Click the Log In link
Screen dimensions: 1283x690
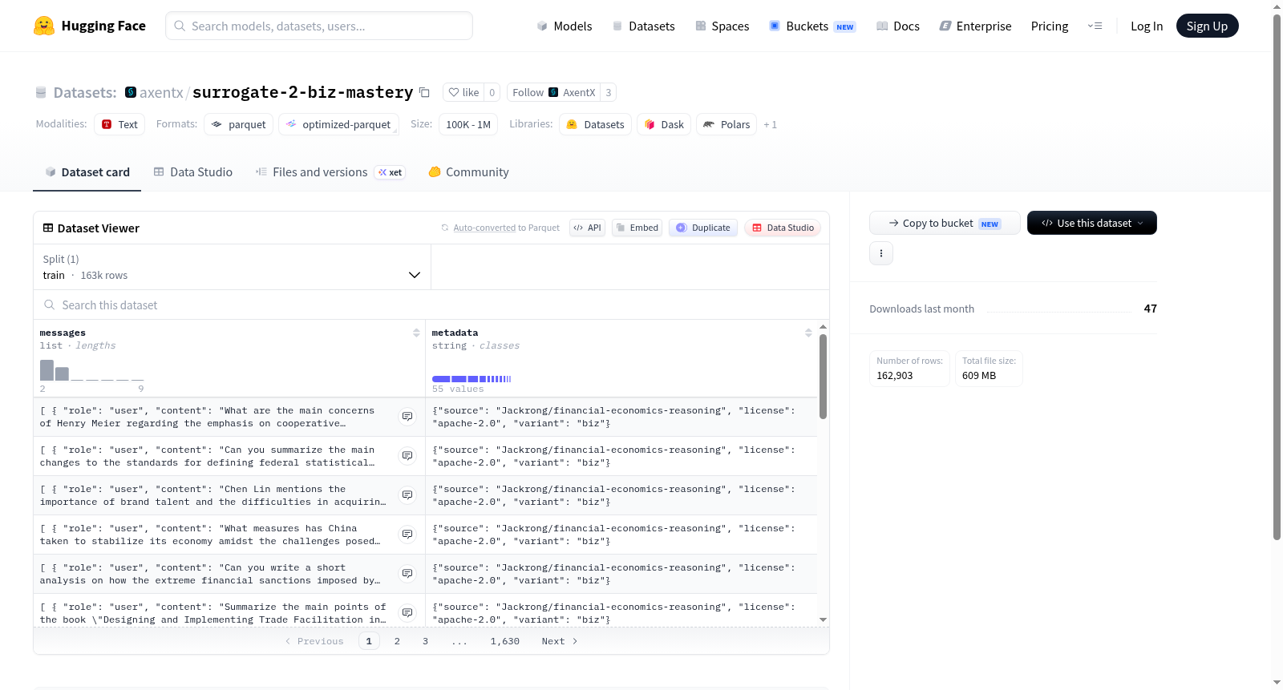click(x=1147, y=26)
